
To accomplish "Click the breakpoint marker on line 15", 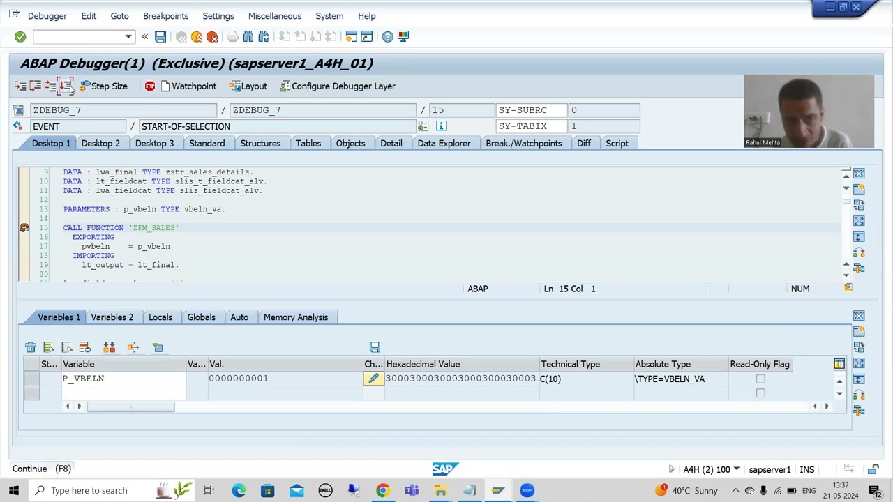I will pyautogui.click(x=24, y=228).
